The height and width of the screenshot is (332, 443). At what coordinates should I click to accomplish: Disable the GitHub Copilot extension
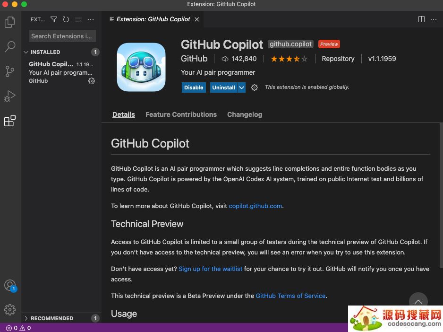(x=194, y=87)
